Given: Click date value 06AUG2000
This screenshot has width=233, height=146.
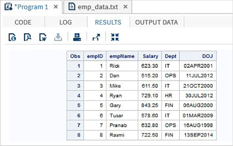Looking at the screenshot, I should (198, 105).
